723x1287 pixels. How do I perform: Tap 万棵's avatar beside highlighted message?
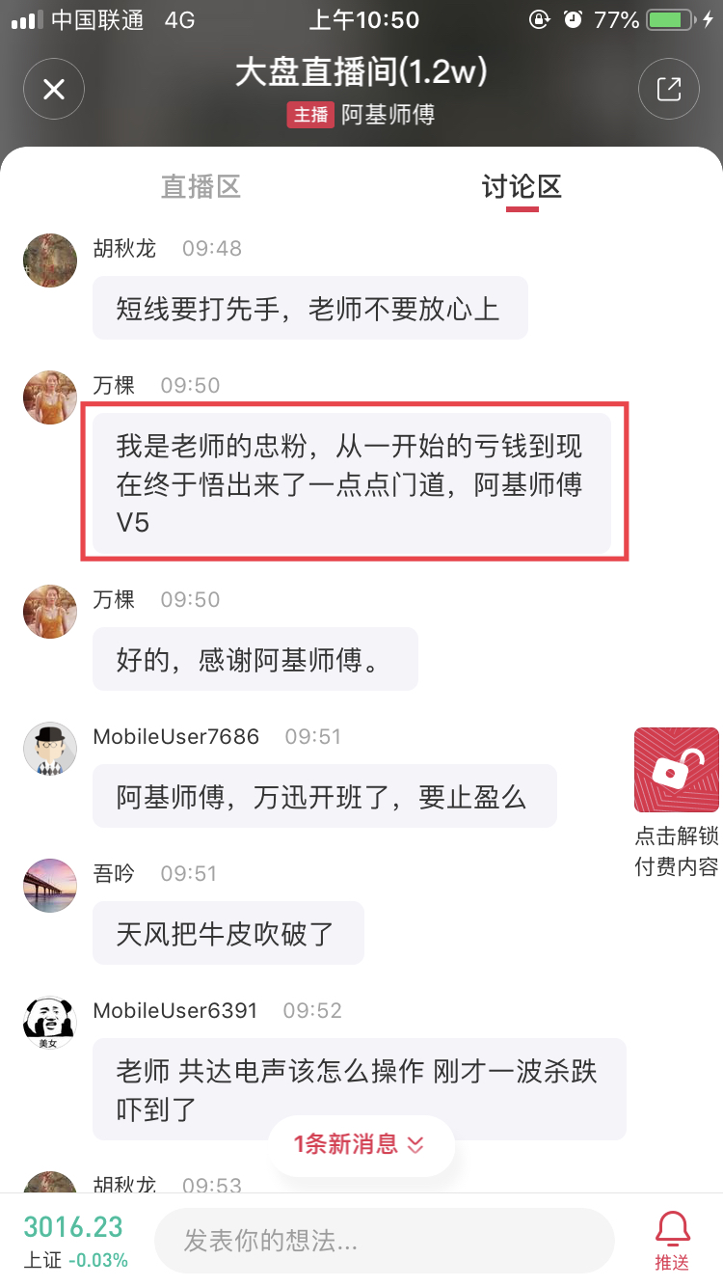[50, 397]
